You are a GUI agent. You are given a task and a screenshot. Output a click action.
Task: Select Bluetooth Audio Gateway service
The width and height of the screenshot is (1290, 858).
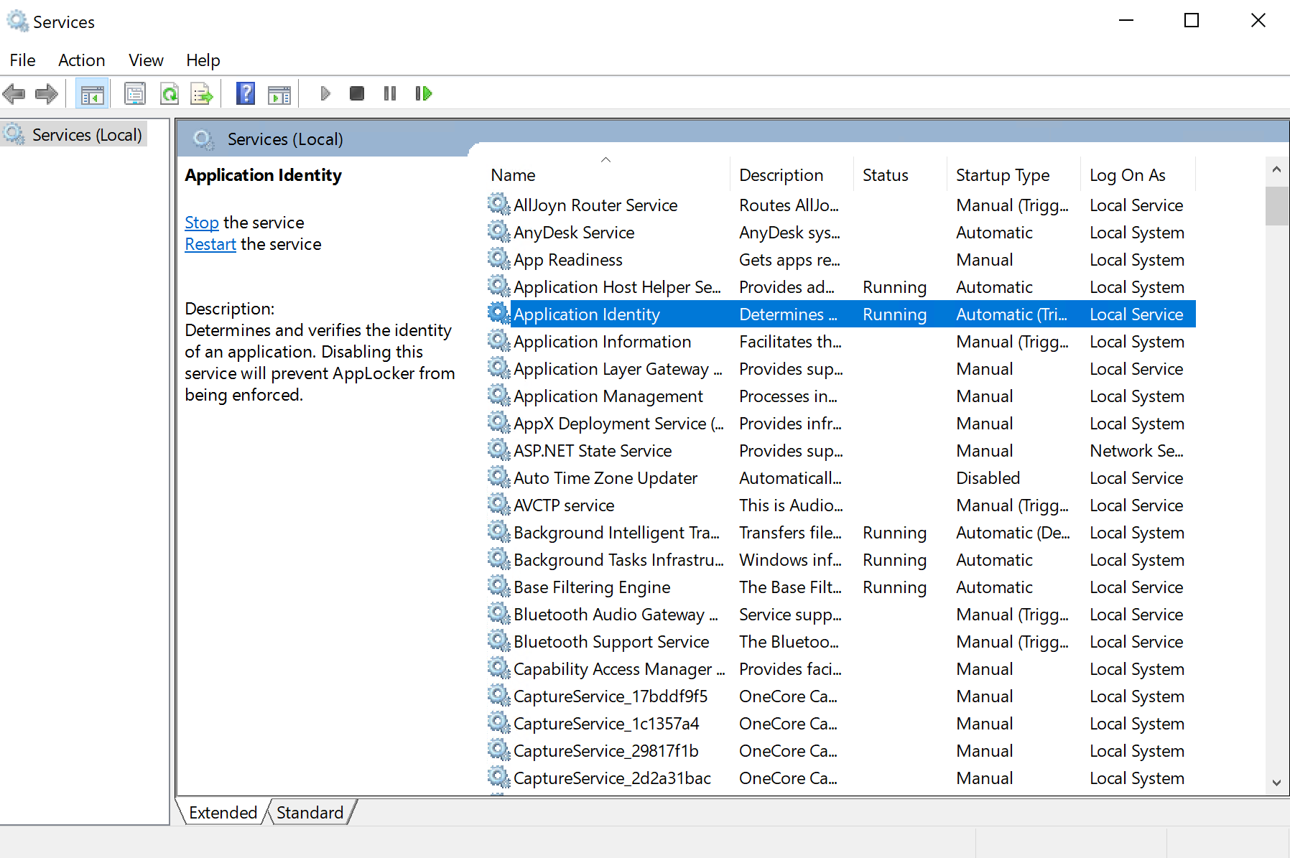pyautogui.click(x=841, y=614)
